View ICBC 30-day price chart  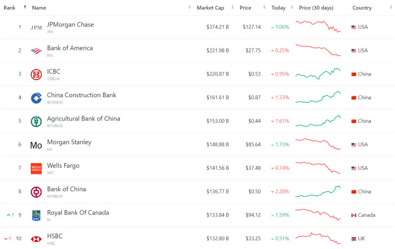pos(318,74)
